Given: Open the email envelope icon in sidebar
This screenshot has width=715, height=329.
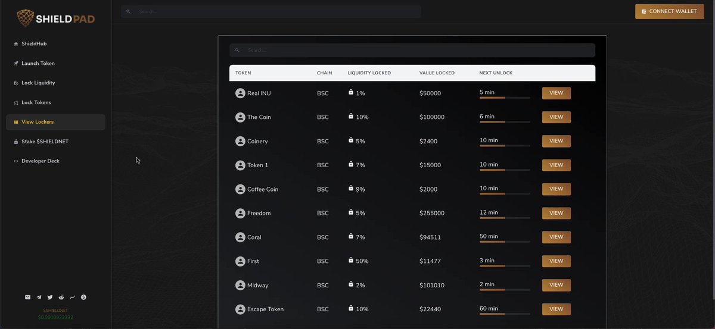Looking at the screenshot, I should click(x=27, y=297).
